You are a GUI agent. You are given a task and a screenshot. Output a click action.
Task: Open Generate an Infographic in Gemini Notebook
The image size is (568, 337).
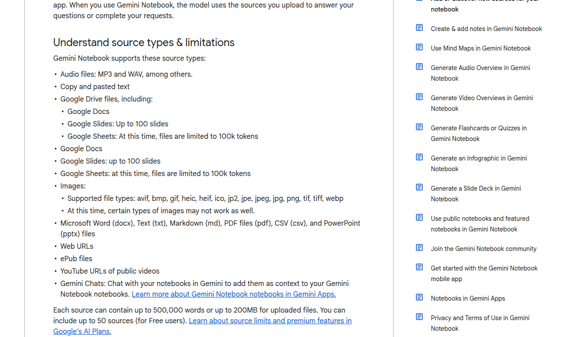click(479, 164)
